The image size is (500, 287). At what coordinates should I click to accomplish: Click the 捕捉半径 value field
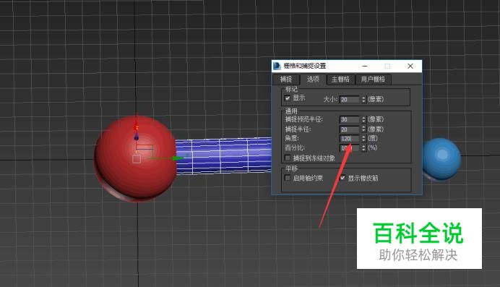(349, 129)
